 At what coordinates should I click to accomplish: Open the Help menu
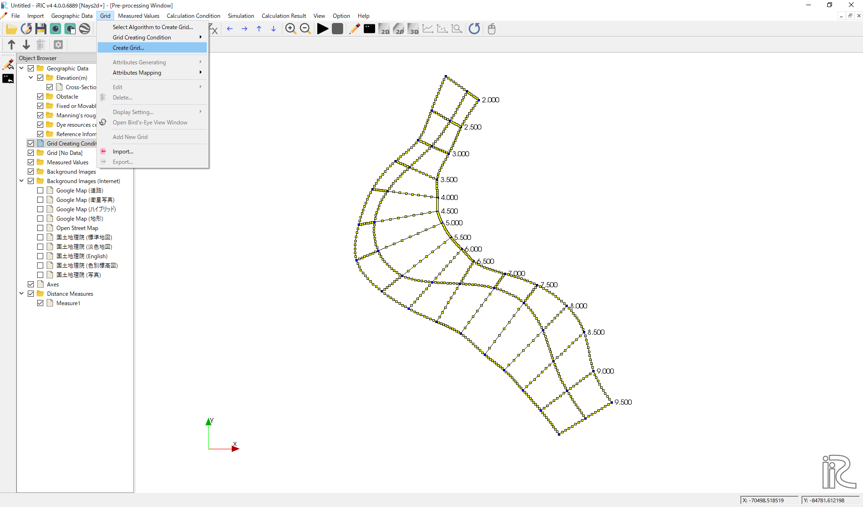pos(363,16)
